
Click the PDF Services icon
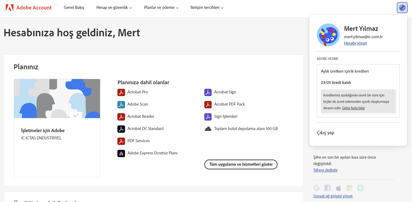[x=121, y=141]
